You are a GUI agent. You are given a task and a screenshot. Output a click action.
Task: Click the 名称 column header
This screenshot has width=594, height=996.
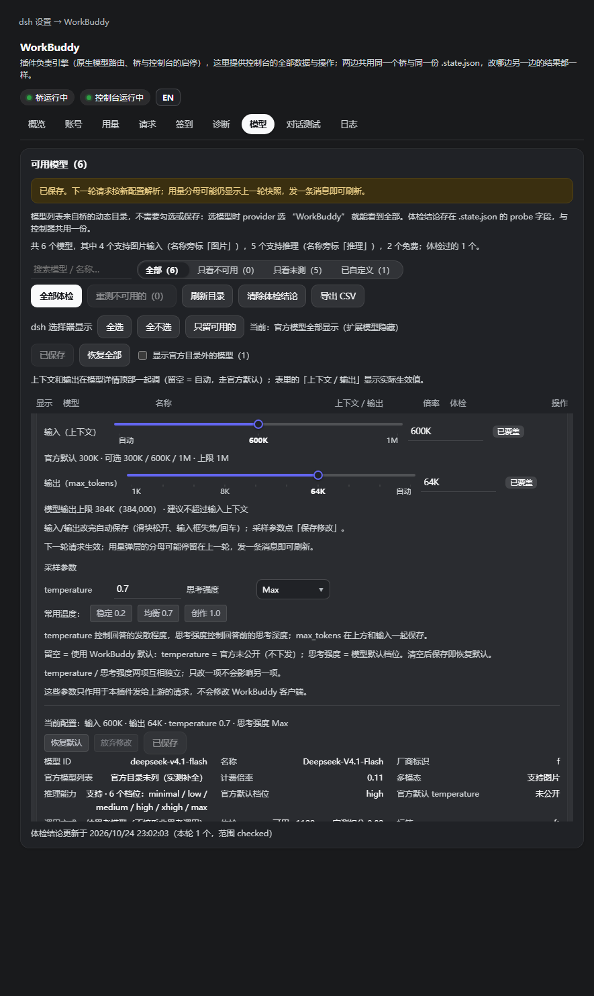tap(164, 403)
